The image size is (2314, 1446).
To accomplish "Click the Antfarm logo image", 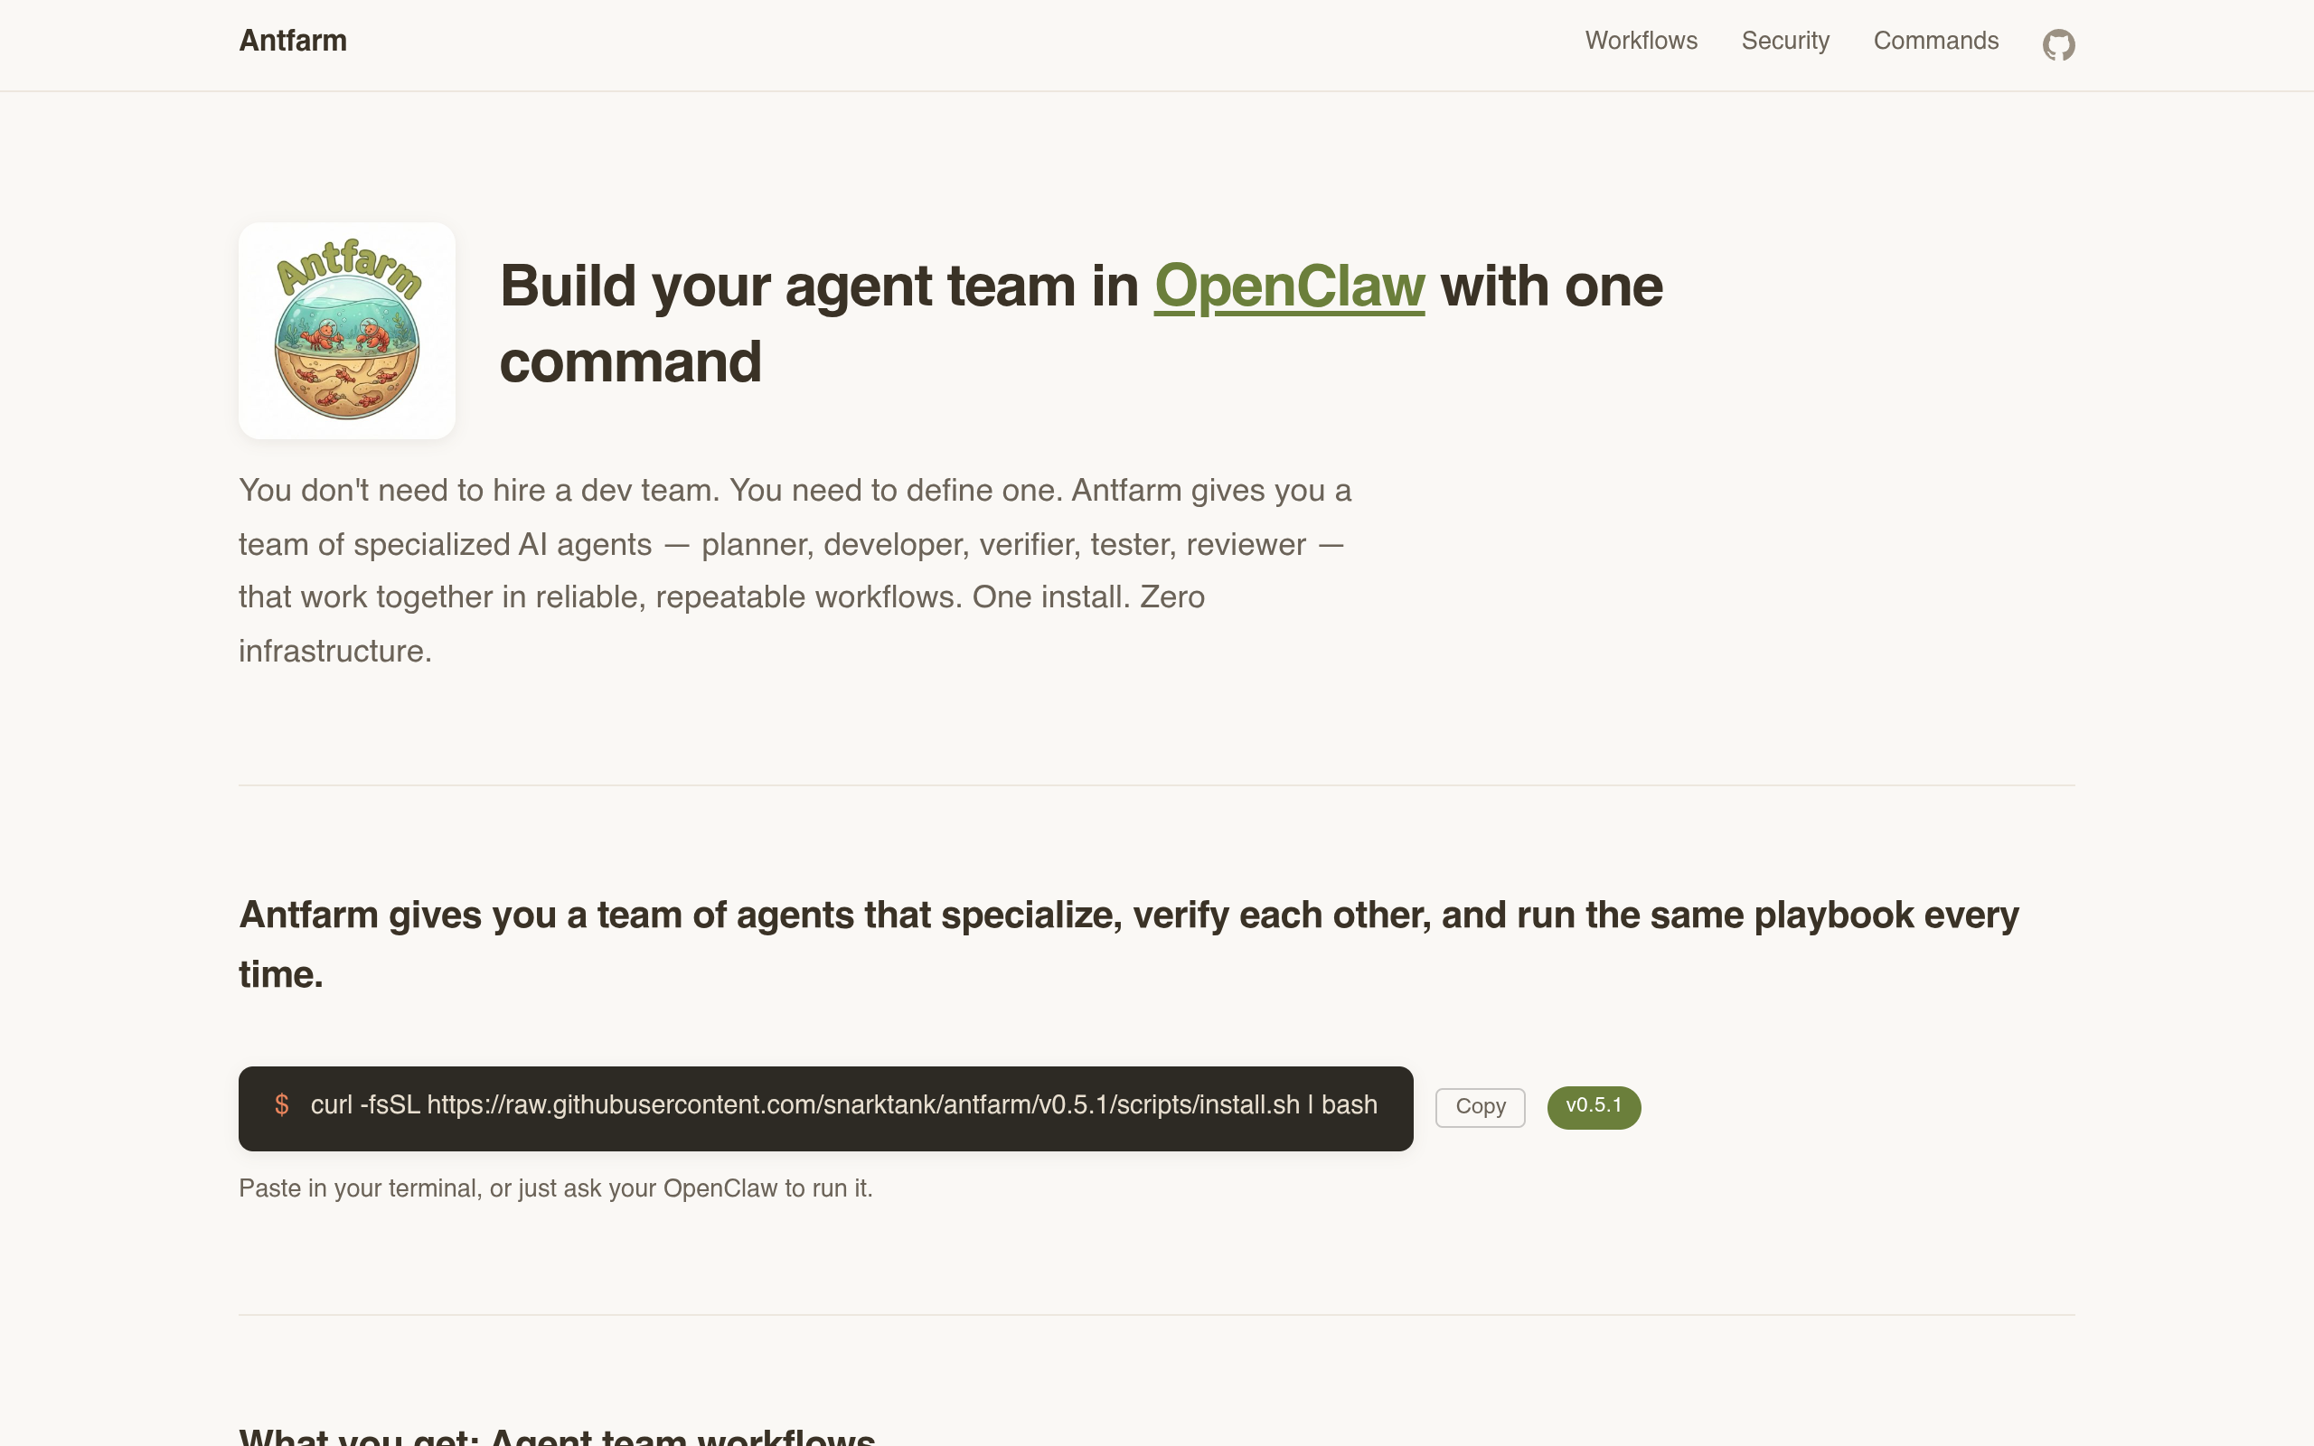I will pos(347,331).
